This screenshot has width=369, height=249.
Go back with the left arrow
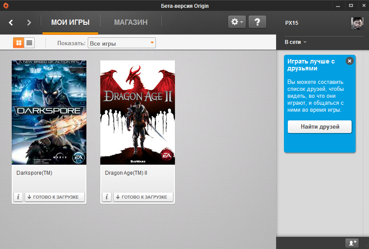11,23
